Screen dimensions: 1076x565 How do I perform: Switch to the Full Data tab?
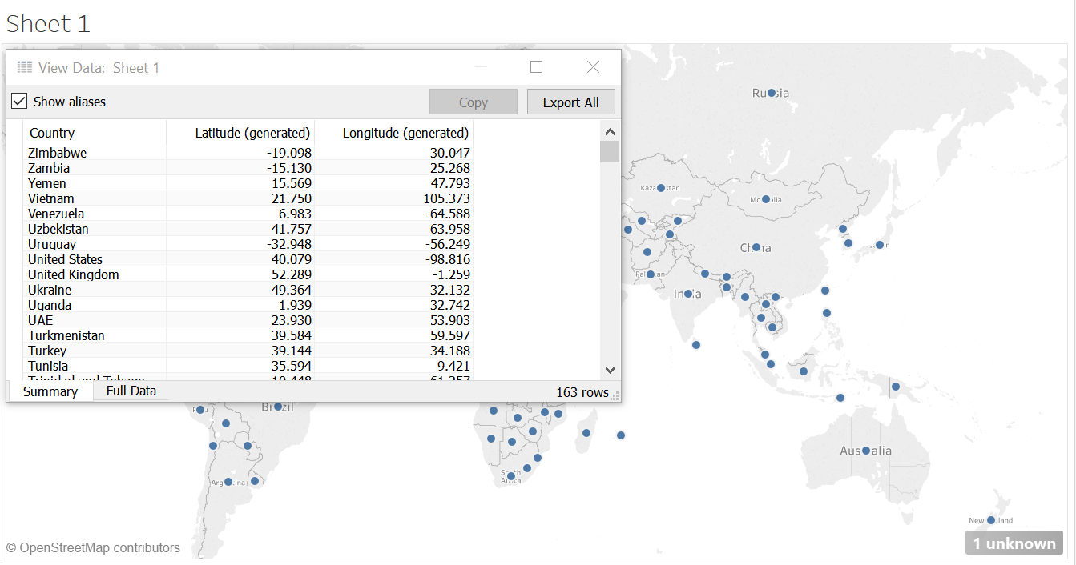(131, 391)
